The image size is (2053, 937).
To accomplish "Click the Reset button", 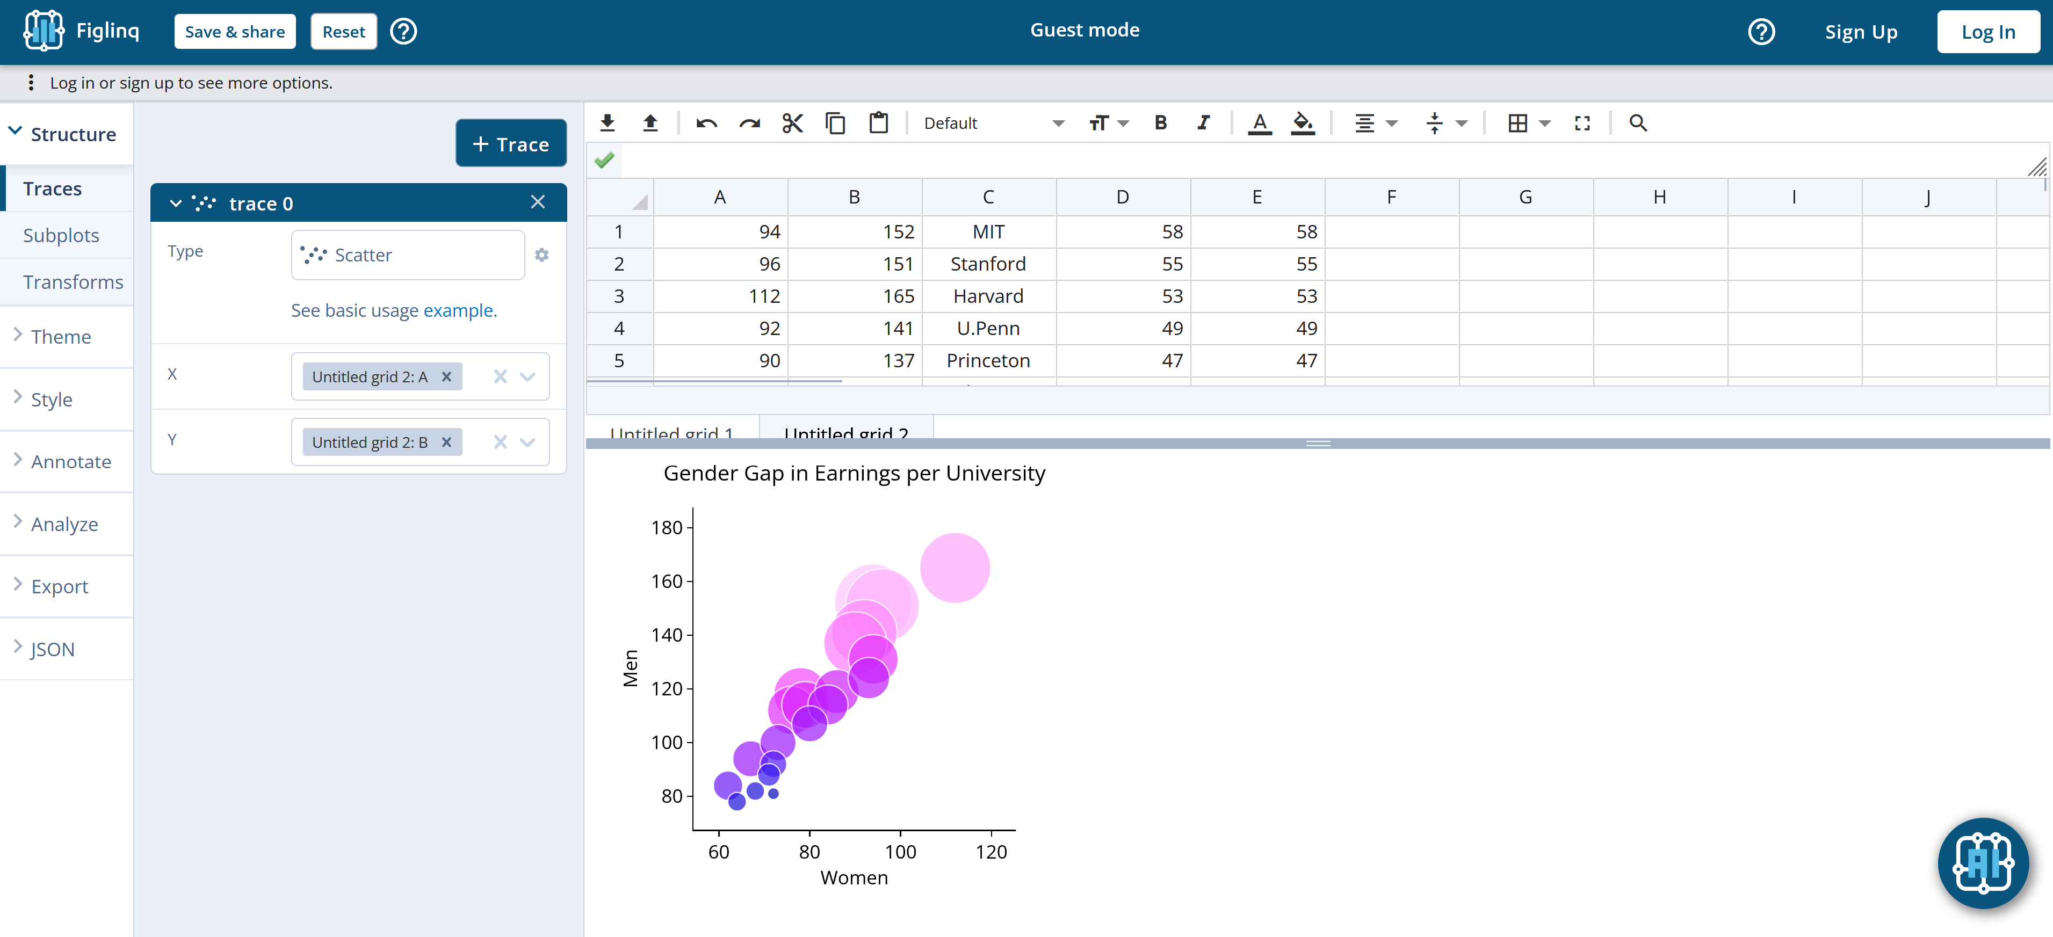I will [x=343, y=31].
